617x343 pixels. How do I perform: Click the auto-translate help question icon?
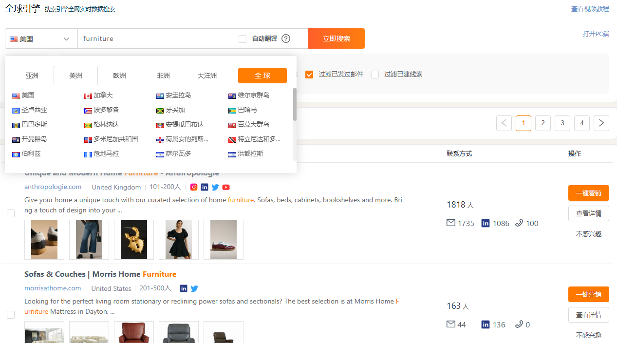point(286,38)
